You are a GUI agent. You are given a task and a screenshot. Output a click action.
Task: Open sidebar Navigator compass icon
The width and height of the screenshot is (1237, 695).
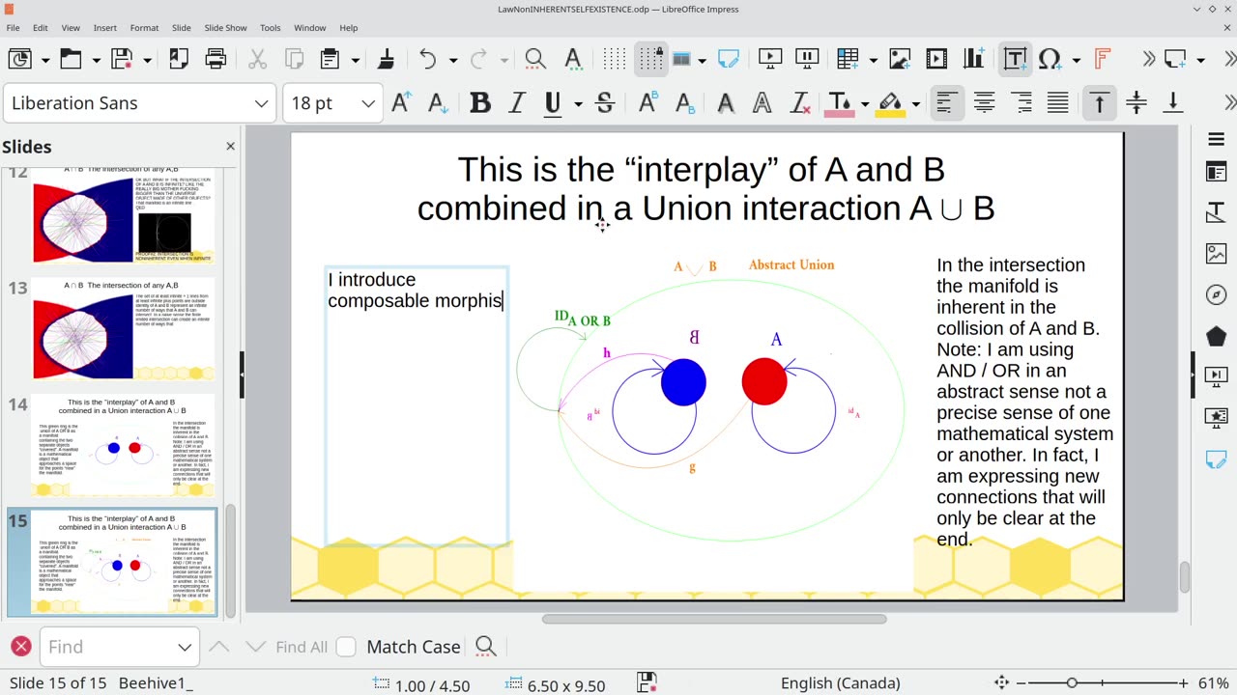click(1216, 294)
